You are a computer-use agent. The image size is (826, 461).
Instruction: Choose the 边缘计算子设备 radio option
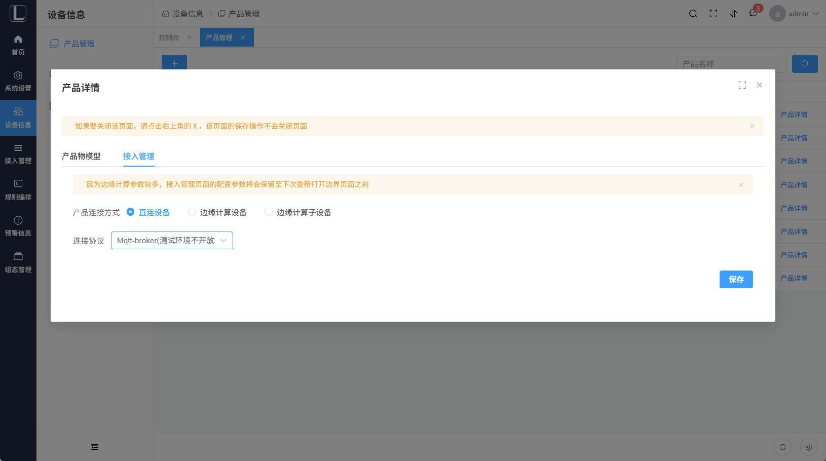point(269,212)
